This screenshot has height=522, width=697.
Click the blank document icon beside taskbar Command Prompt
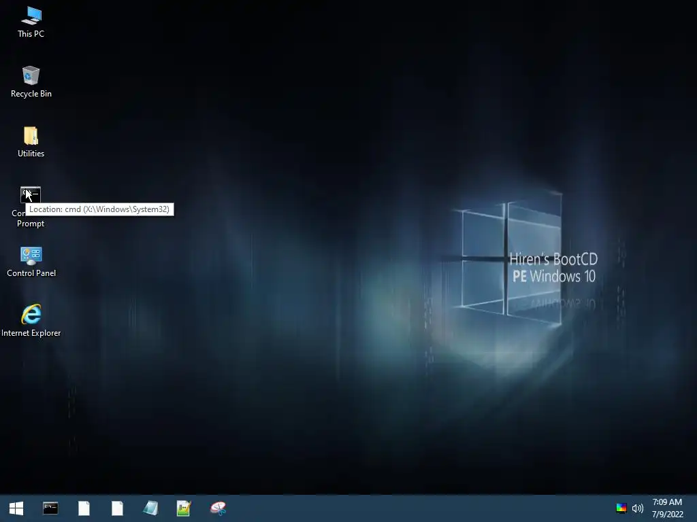click(84, 508)
